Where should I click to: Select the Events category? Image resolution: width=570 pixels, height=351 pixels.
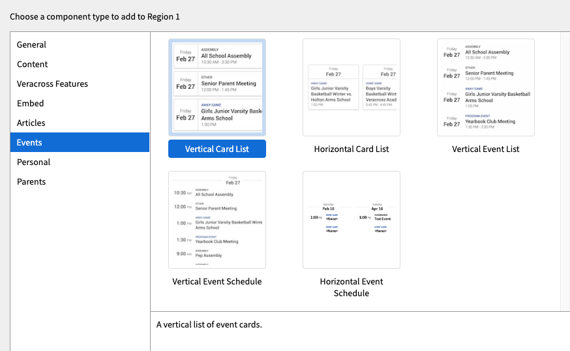[x=29, y=142]
